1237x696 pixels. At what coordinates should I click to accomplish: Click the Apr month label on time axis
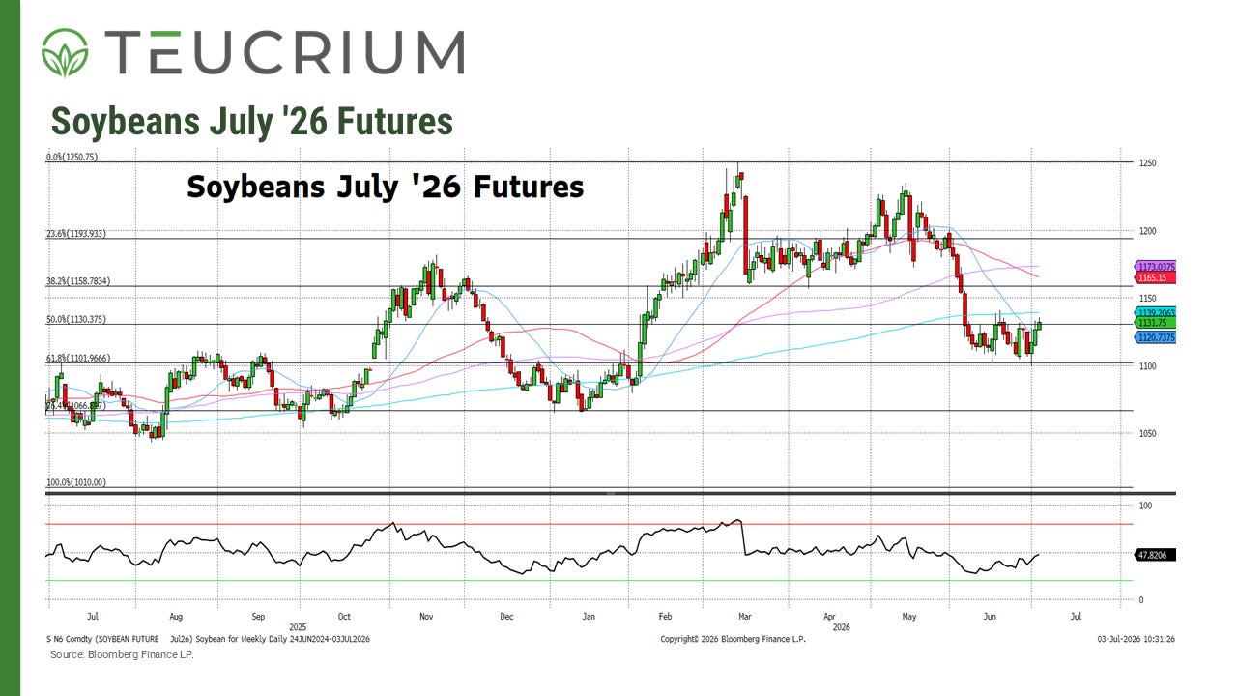pos(830,615)
